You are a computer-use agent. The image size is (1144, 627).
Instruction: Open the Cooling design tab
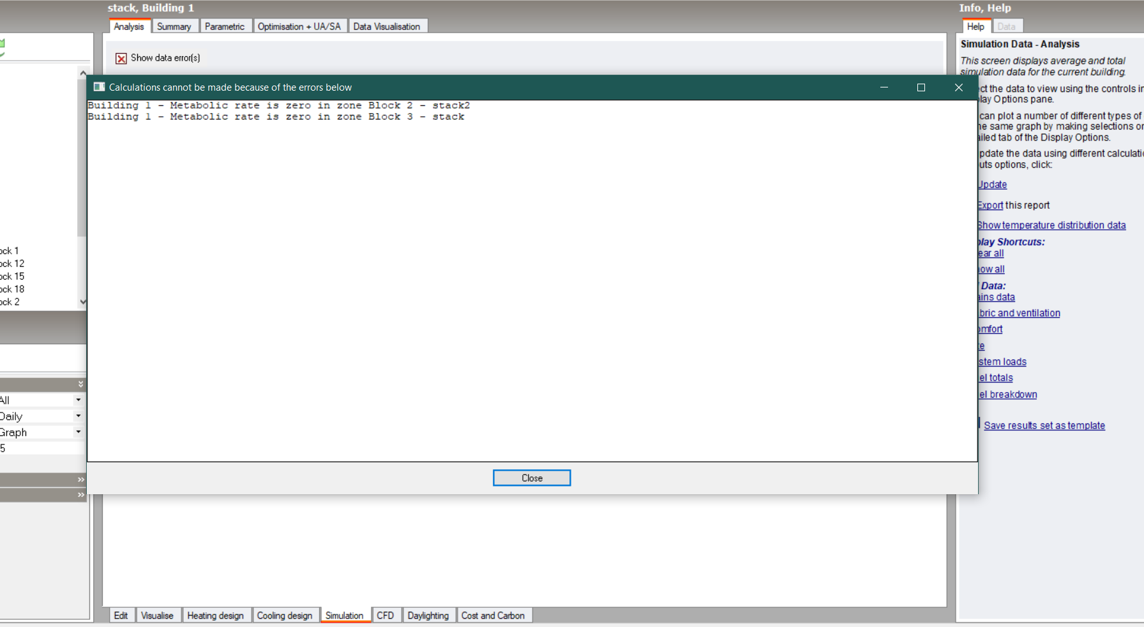point(285,616)
